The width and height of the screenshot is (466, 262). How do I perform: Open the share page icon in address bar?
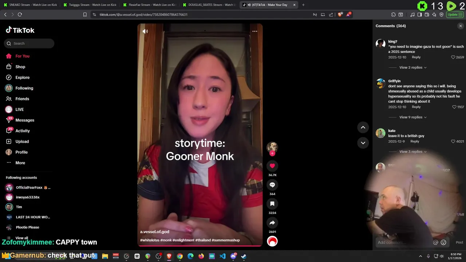(331, 15)
